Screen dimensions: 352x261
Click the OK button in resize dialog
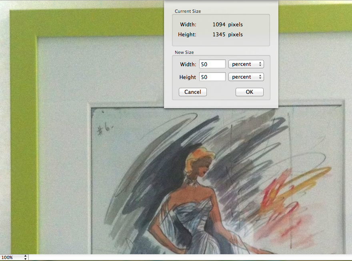pos(250,92)
